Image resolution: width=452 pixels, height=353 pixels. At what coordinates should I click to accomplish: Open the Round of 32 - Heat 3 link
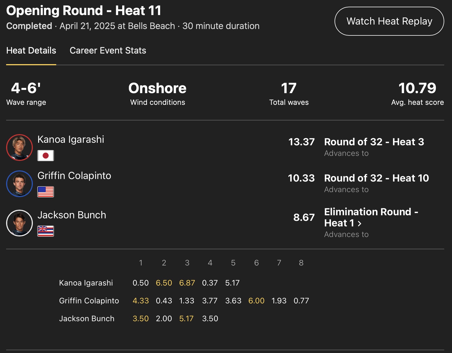pyautogui.click(x=374, y=142)
